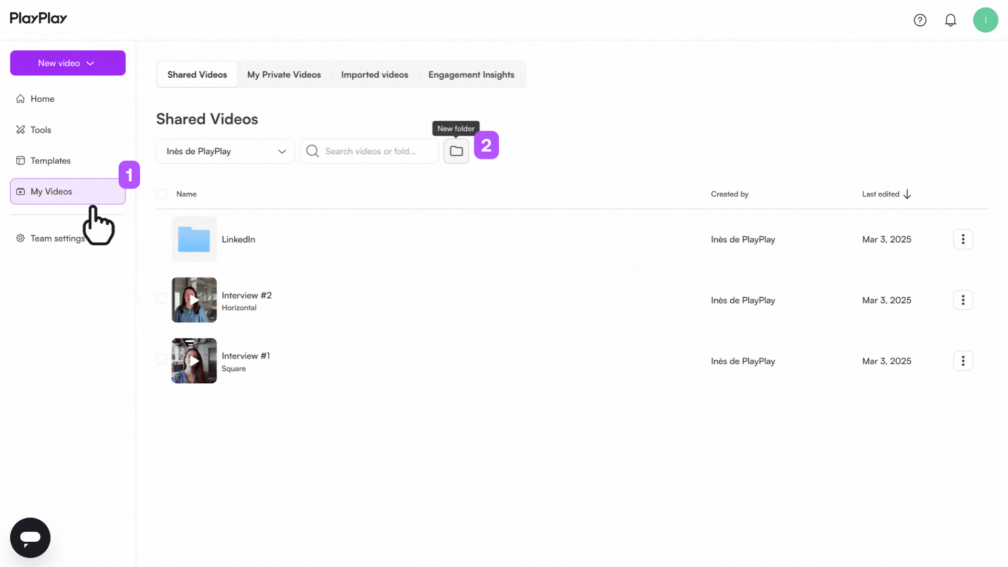Sort by Created by column header
The height and width of the screenshot is (567, 1008).
point(730,194)
